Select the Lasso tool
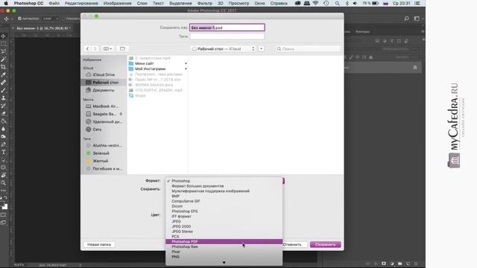The width and height of the screenshot is (477, 268). pyautogui.click(x=3, y=51)
